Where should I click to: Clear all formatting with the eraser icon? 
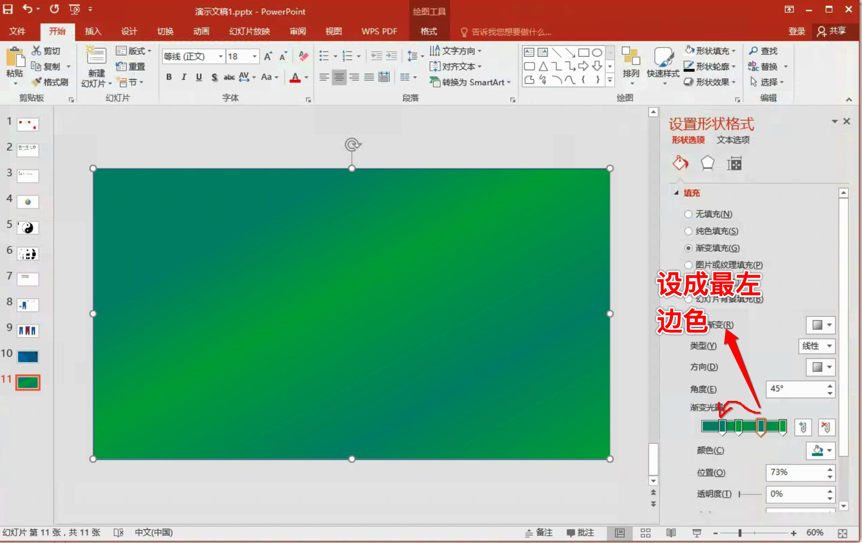(x=304, y=57)
